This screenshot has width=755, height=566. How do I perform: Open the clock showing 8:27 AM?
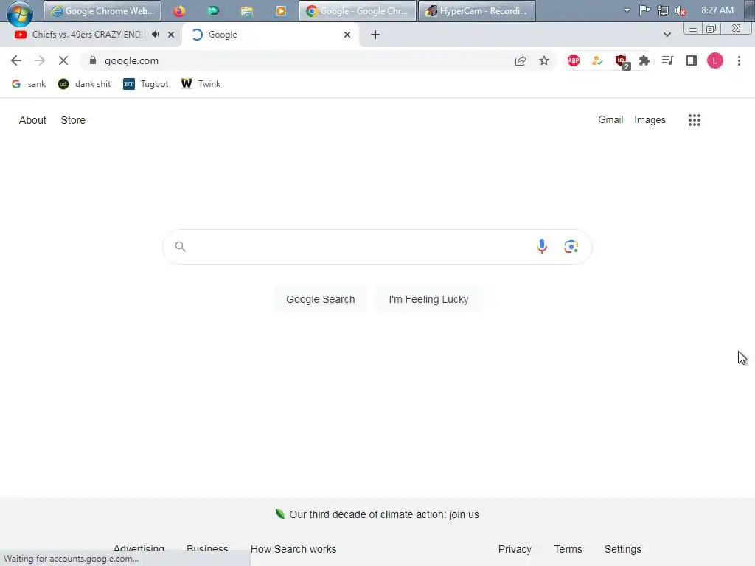pyautogui.click(x=717, y=10)
